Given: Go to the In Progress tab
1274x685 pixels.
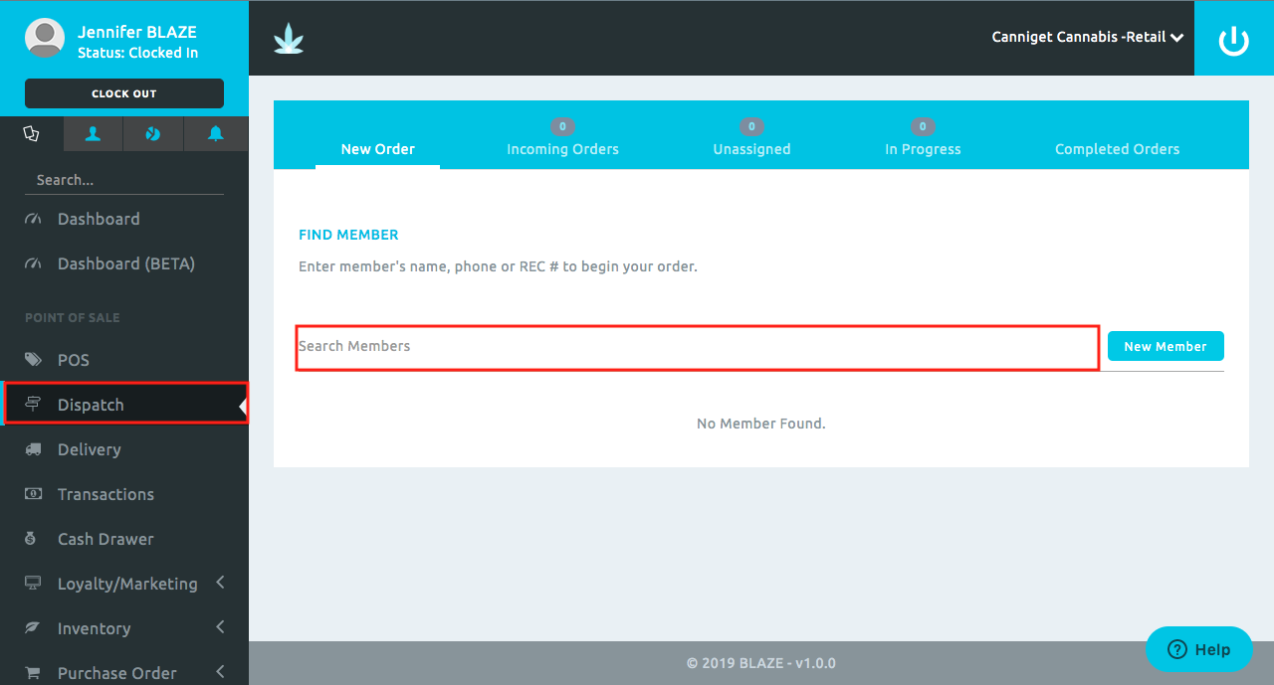Looking at the screenshot, I should [923, 149].
